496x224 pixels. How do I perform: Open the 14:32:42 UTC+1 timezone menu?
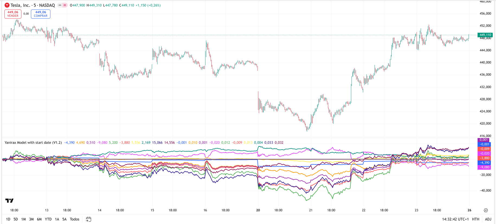455,219
